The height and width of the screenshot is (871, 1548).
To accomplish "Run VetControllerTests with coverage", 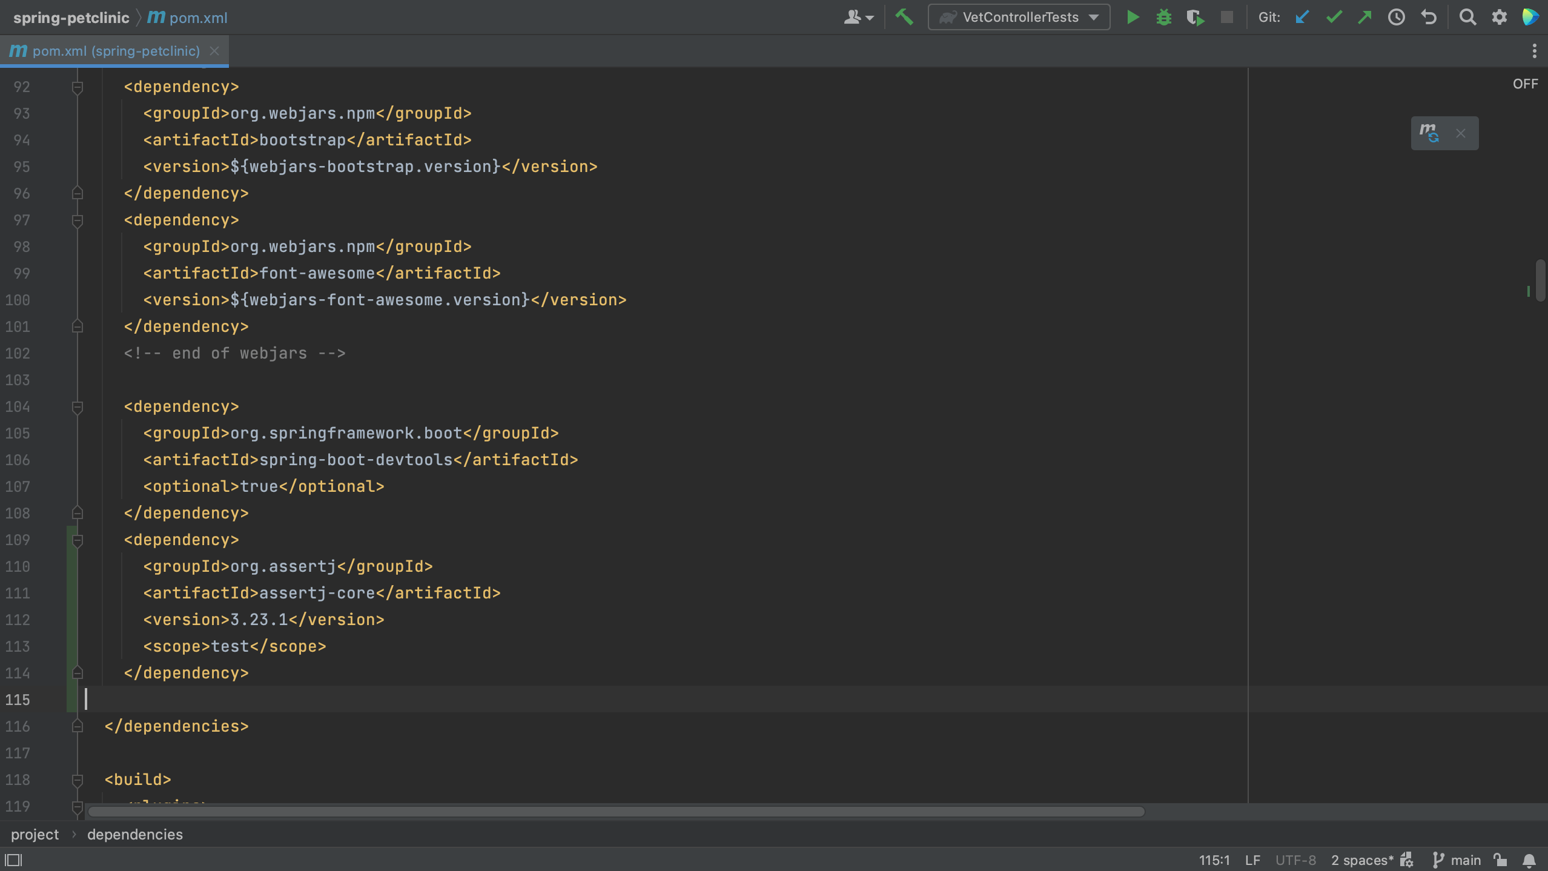I will point(1195,17).
